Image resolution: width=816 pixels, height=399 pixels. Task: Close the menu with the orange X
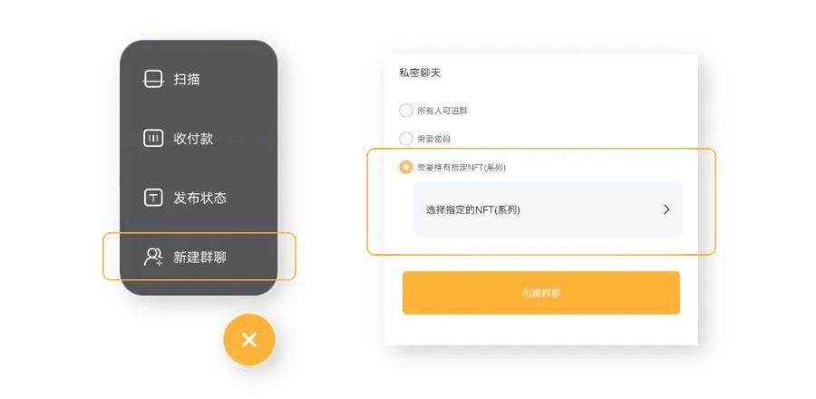(x=249, y=340)
